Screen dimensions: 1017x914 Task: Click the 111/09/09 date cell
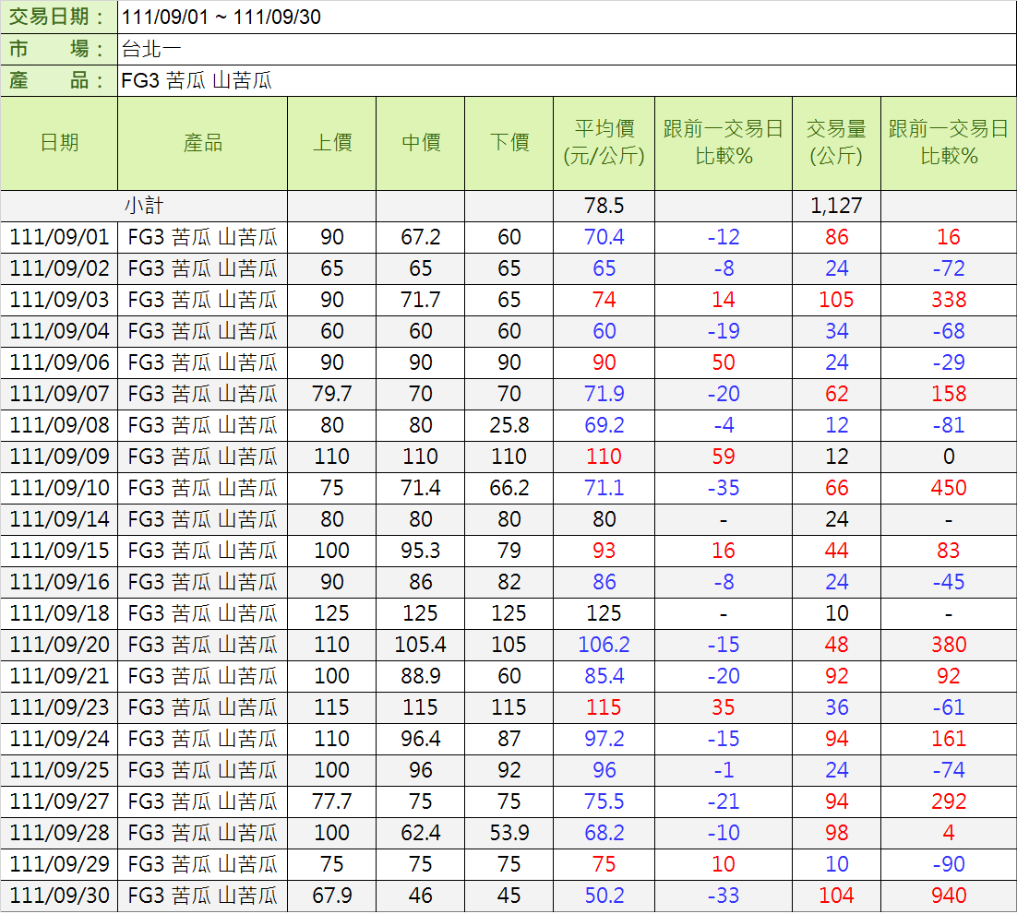59,457
